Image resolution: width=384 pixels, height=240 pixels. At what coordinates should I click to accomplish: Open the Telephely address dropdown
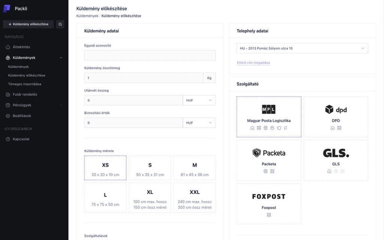[302, 48]
